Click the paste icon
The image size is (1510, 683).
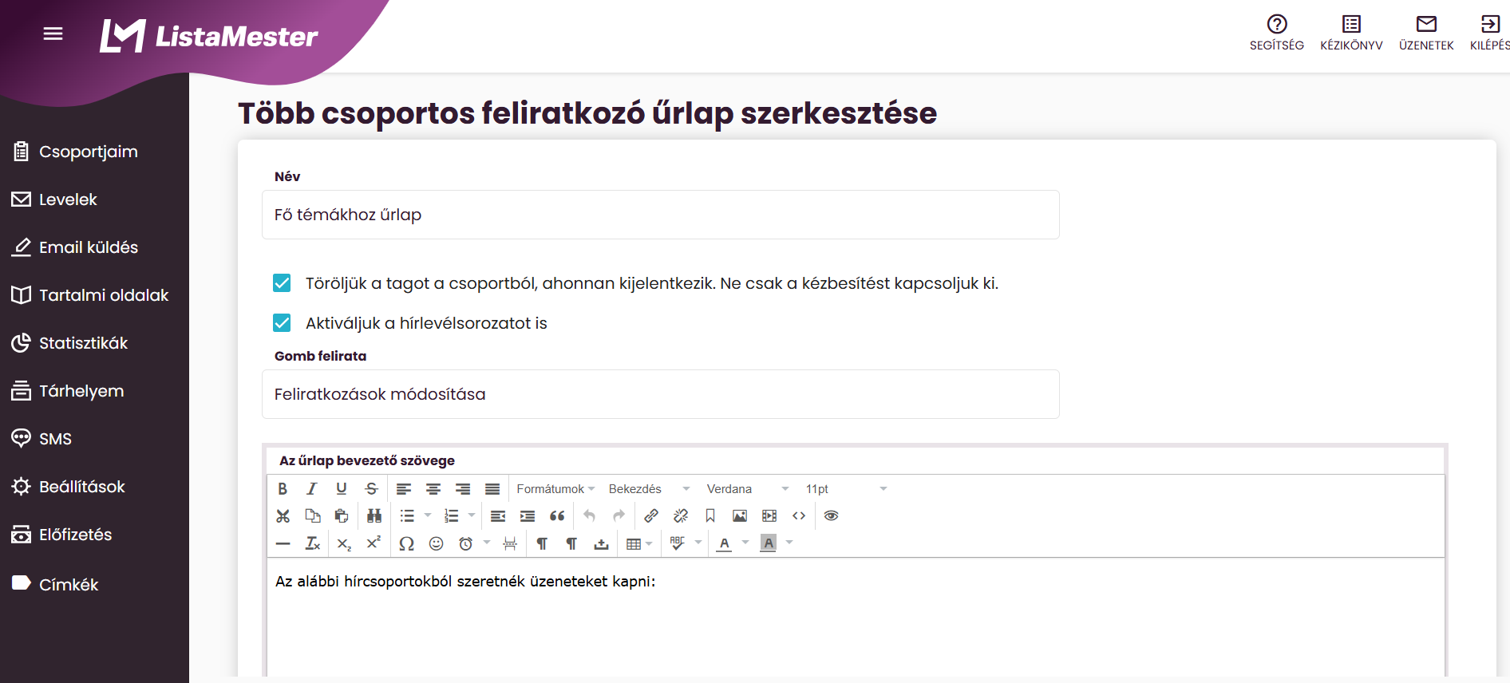pyautogui.click(x=342, y=516)
